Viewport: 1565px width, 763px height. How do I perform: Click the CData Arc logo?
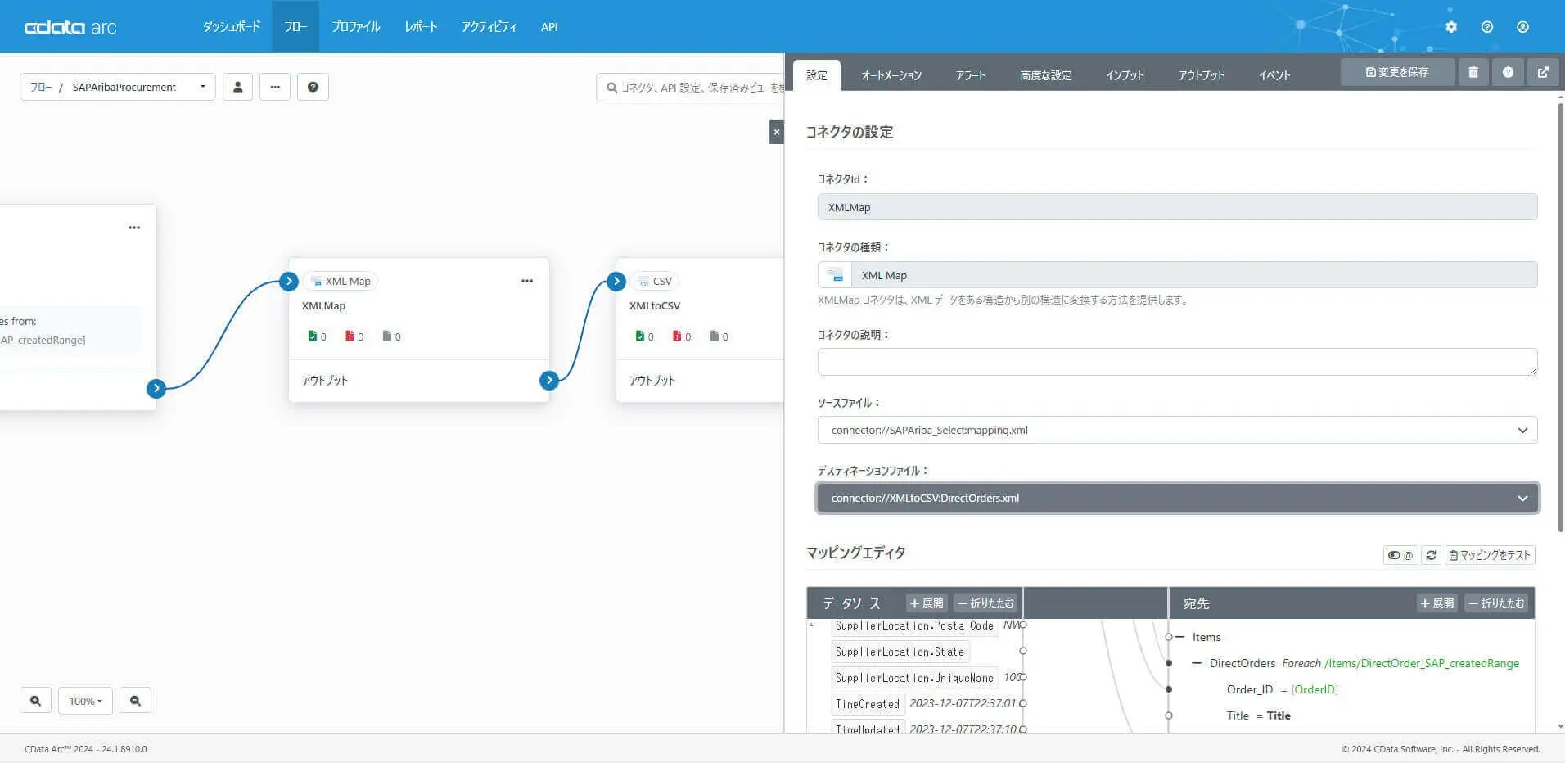pyautogui.click(x=70, y=27)
